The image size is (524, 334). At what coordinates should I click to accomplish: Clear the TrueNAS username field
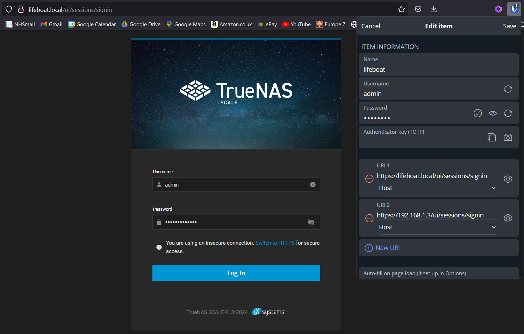pyautogui.click(x=313, y=185)
